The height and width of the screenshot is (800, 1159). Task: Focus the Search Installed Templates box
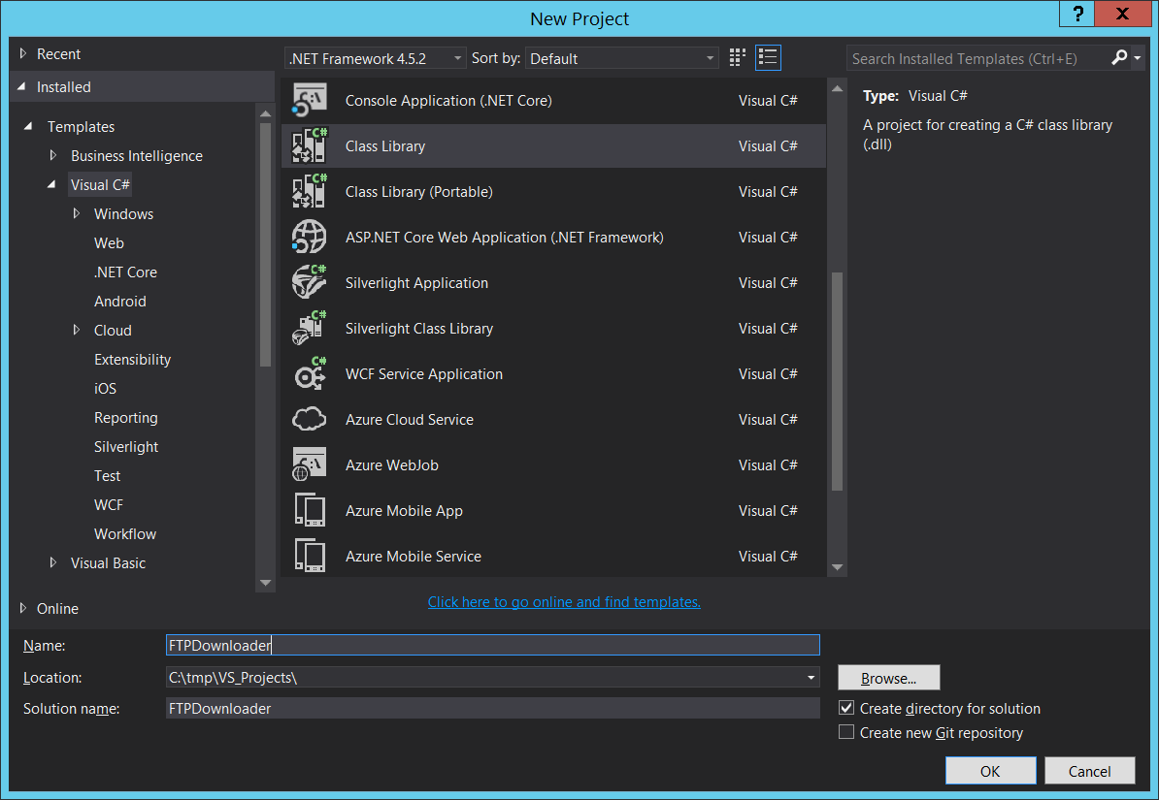(x=977, y=58)
